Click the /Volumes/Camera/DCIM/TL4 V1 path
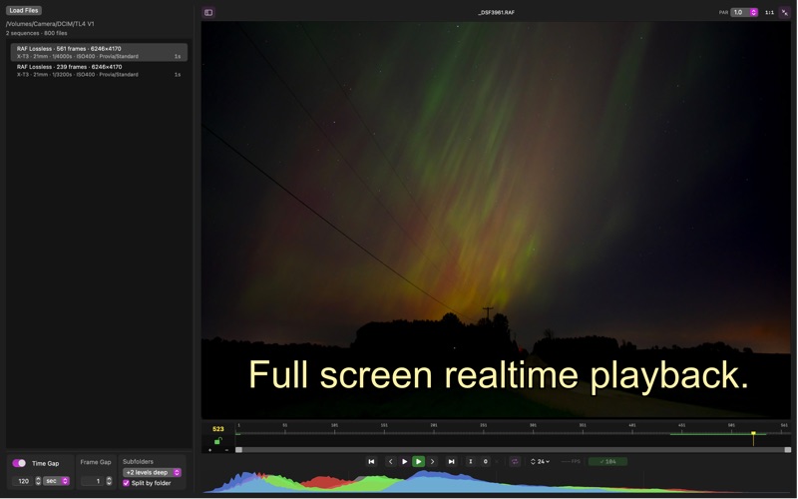The width and height of the screenshot is (798, 499). [50, 24]
